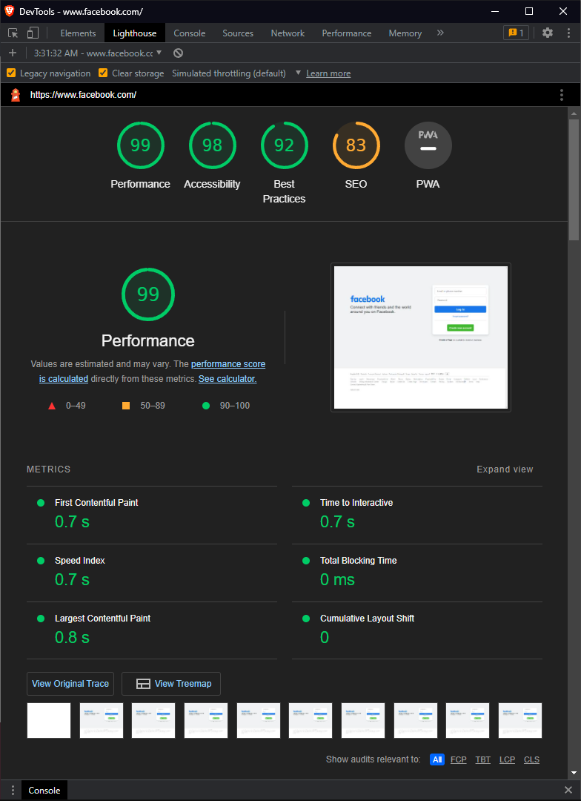Filter audits to LCP

(x=507, y=759)
